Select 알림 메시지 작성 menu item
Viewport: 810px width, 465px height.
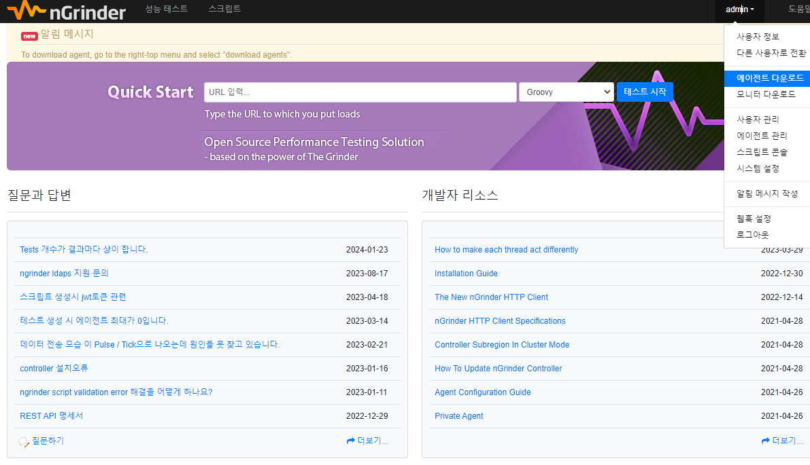[x=767, y=193]
